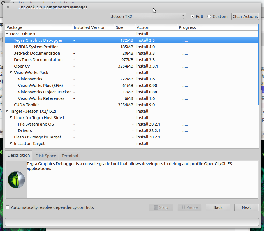The width and height of the screenshot is (264, 231).
Task: Select the DevTools Documentation row
Action: (131, 60)
